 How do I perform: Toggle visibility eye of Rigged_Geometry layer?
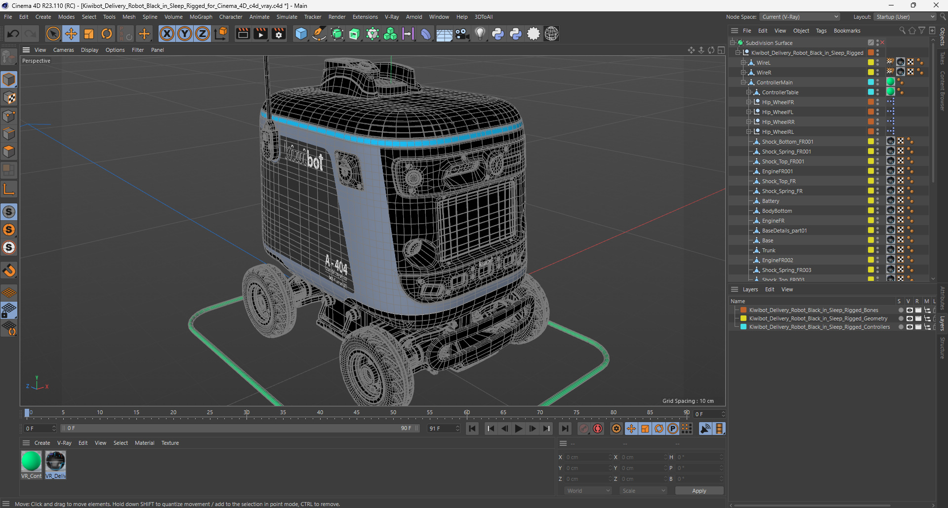point(909,318)
